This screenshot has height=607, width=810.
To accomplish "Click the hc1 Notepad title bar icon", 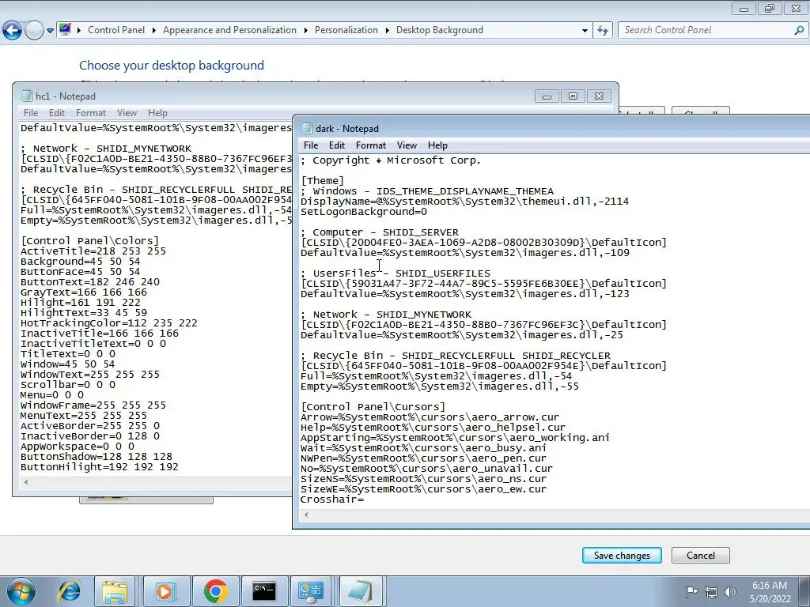I will click(26, 96).
